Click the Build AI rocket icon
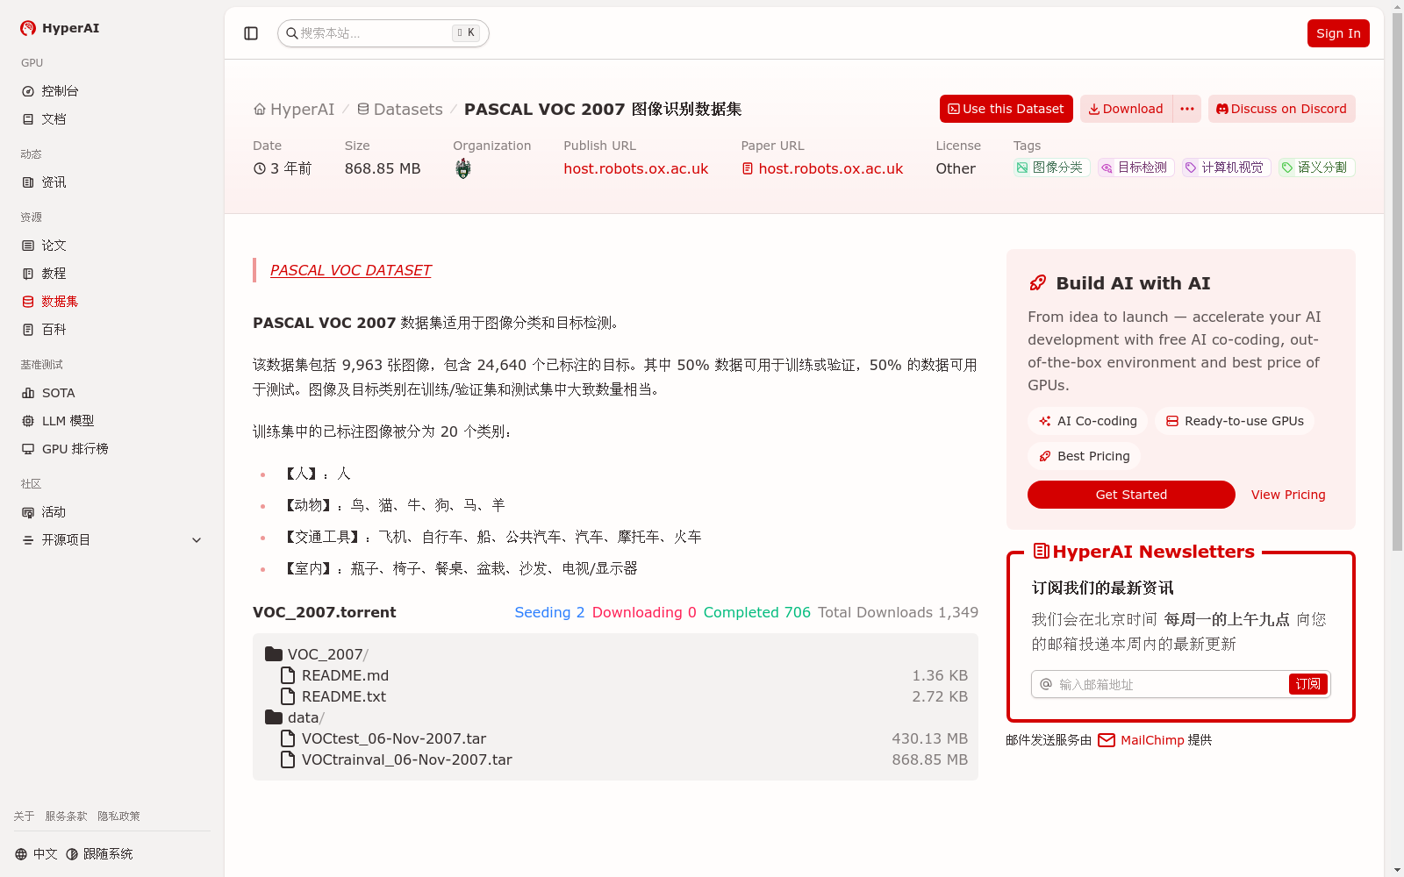The image size is (1404, 877). click(1037, 283)
